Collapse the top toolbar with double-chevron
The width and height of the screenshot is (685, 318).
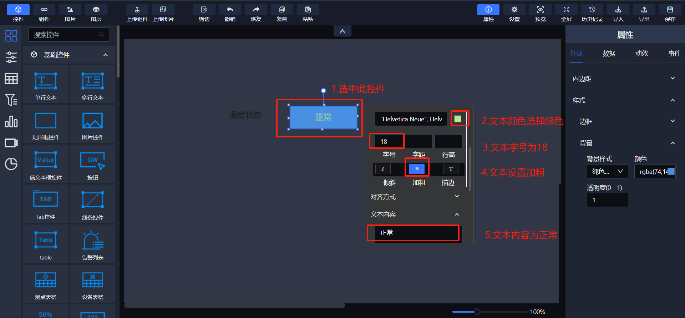coord(342,31)
